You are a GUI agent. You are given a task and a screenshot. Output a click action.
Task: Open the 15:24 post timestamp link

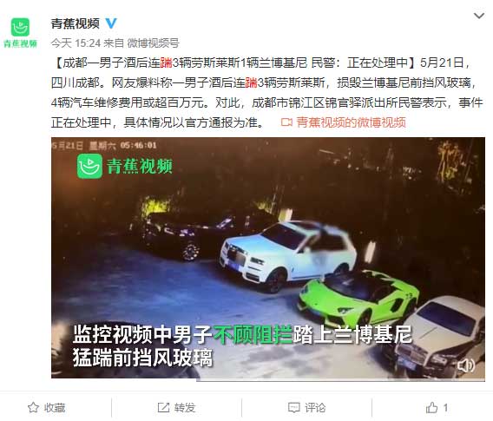pyautogui.click(x=76, y=43)
